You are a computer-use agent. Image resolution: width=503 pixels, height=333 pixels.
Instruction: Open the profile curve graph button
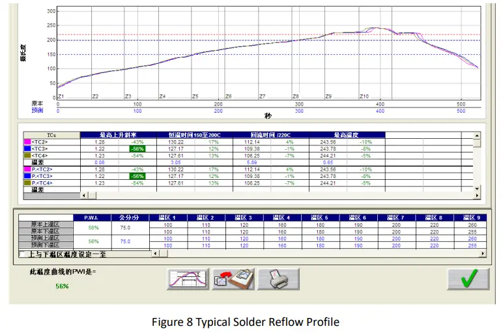188,279
